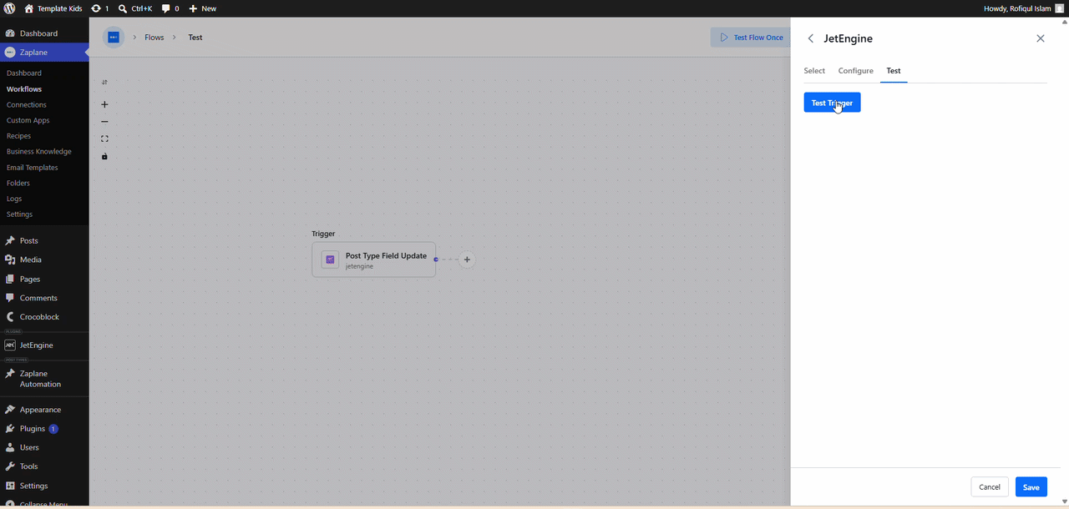Click the Test Trigger button

[832, 103]
